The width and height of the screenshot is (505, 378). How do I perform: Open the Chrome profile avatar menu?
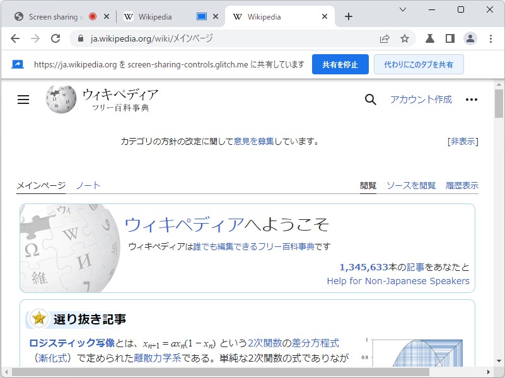[470, 38]
